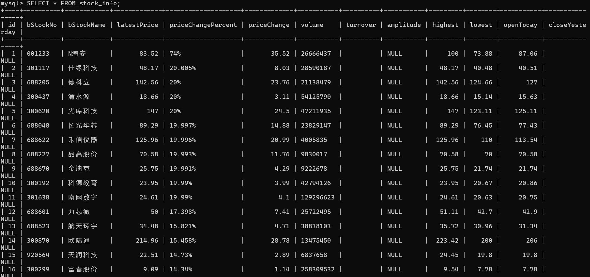Viewport: 590px width, 277px height.
Task: Click stock name 航天环宇
Action: (83, 226)
